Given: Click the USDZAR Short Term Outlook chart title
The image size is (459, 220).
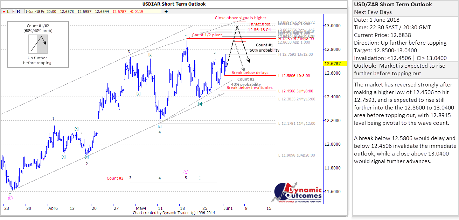Looking at the screenshot, I should (174, 4).
